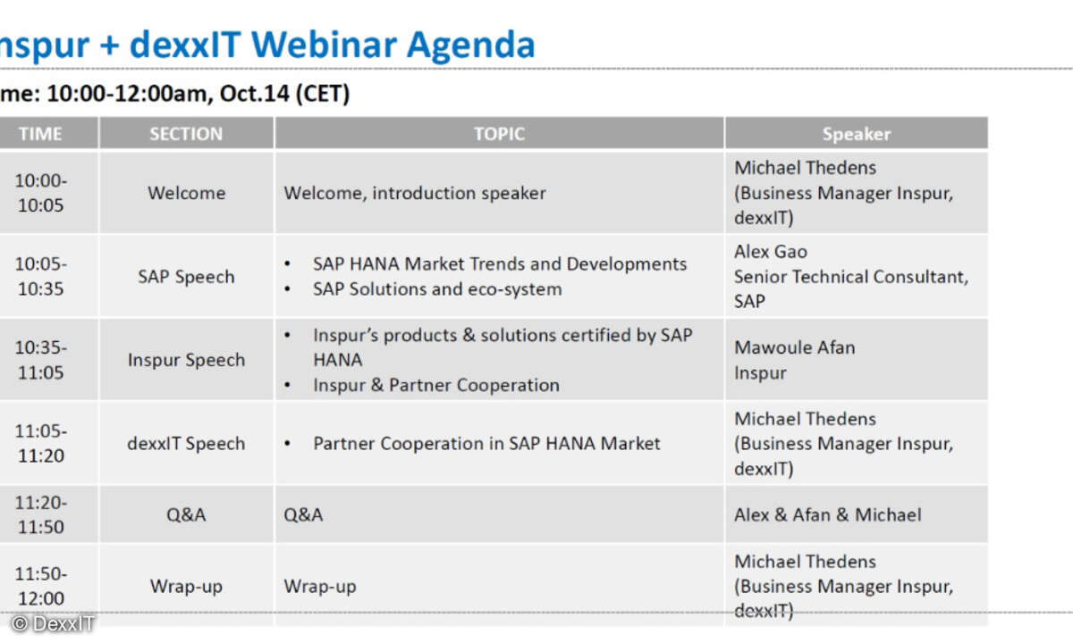This screenshot has width=1073, height=643.
Task: Click the Q&A topic cell
Action: [499, 514]
